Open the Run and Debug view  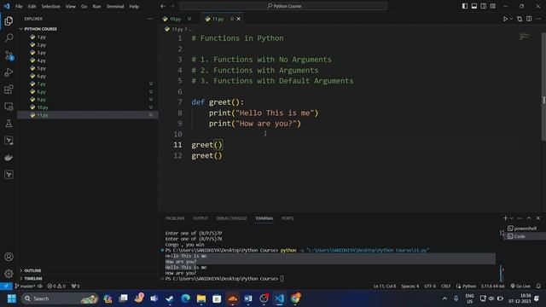point(9,72)
